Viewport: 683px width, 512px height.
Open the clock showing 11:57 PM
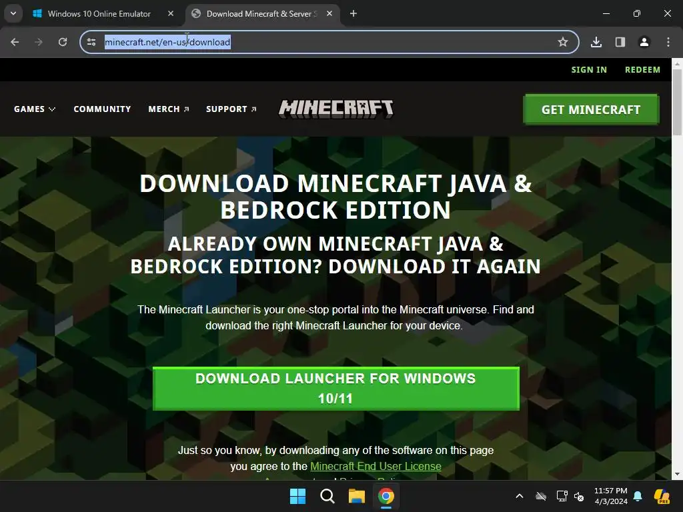(x=611, y=496)
